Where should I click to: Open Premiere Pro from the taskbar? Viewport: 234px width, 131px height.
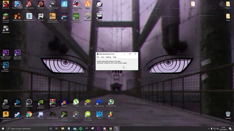[99, 128]
